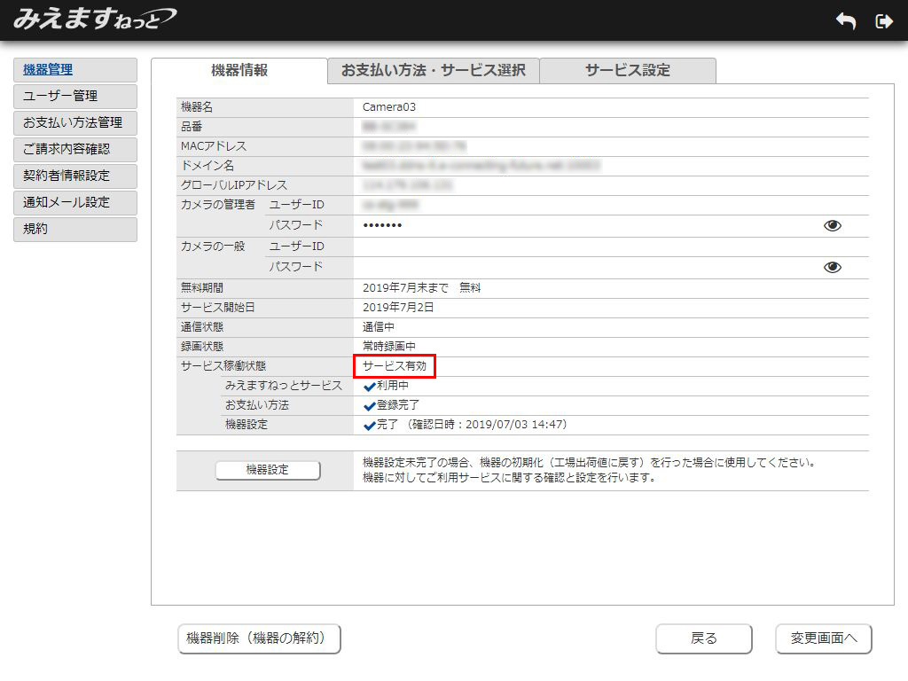Click the logout icon in header
Image resolution: width=908 pixels, height=681 pixels.
[883, 21]
